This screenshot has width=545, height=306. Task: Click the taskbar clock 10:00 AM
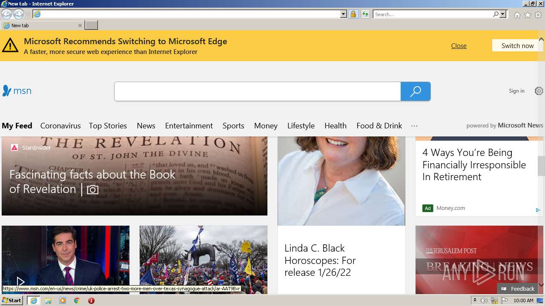click(x=523, y=300)
